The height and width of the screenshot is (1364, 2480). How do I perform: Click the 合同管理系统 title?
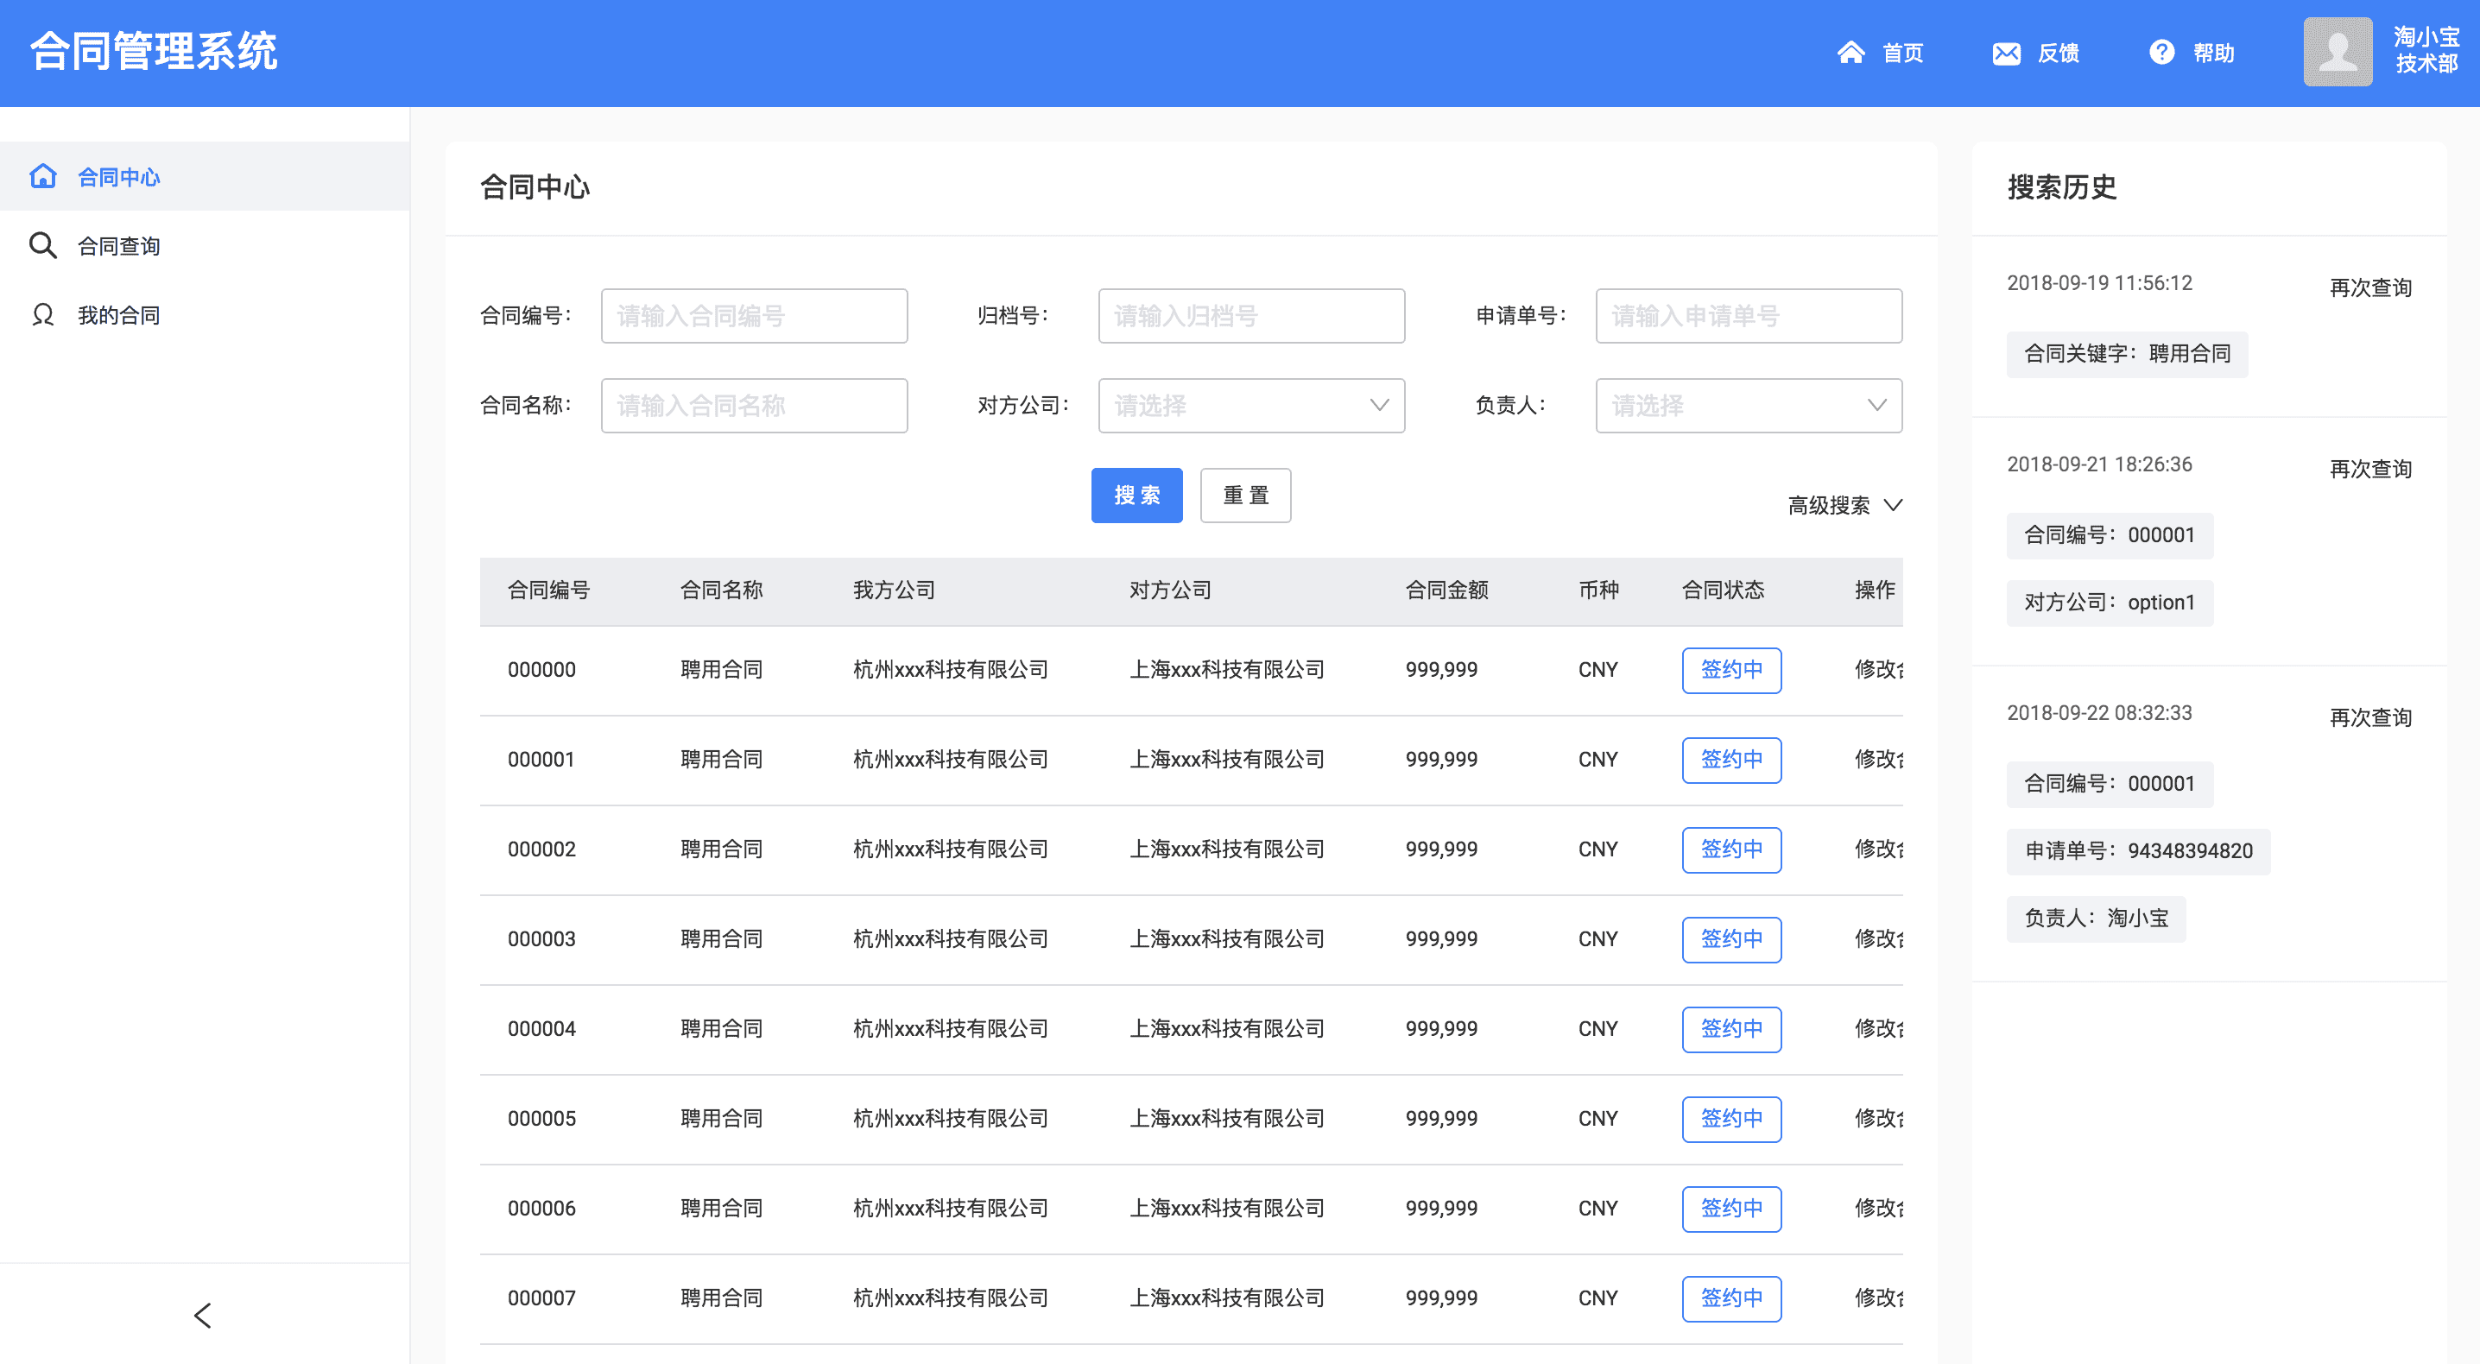click(154, 51)
